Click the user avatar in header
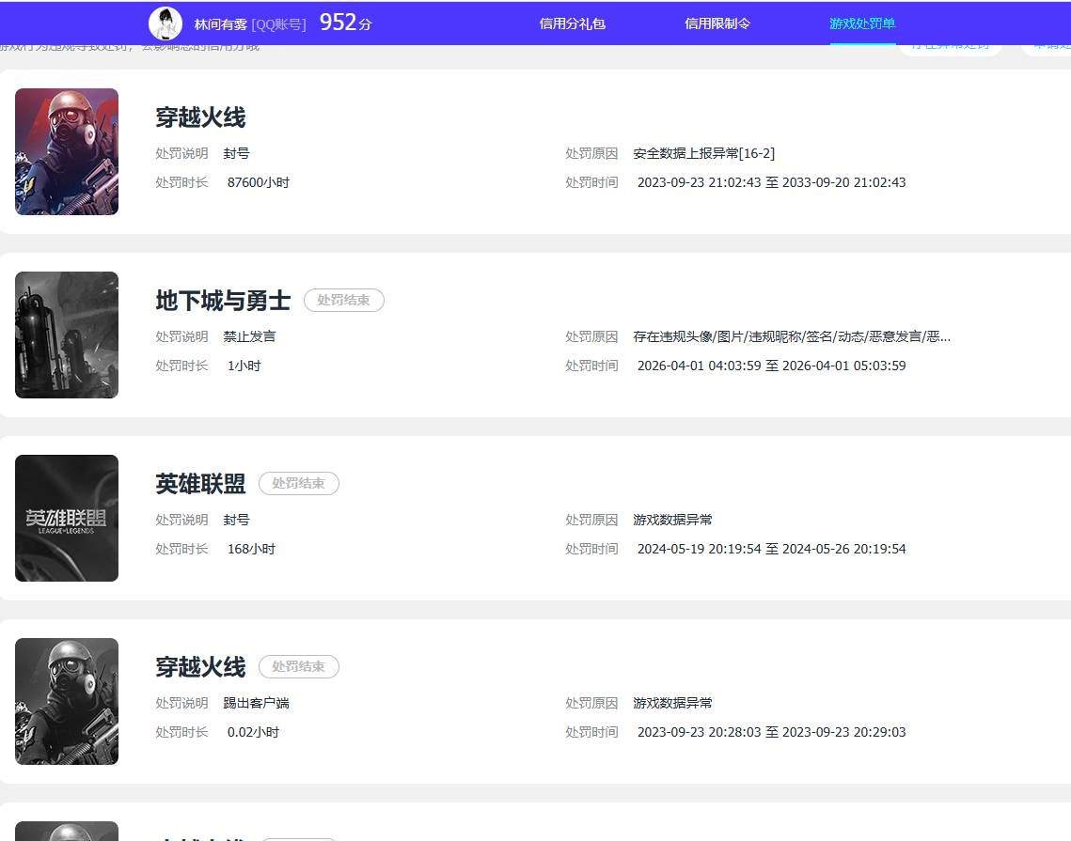 [165, 23]
